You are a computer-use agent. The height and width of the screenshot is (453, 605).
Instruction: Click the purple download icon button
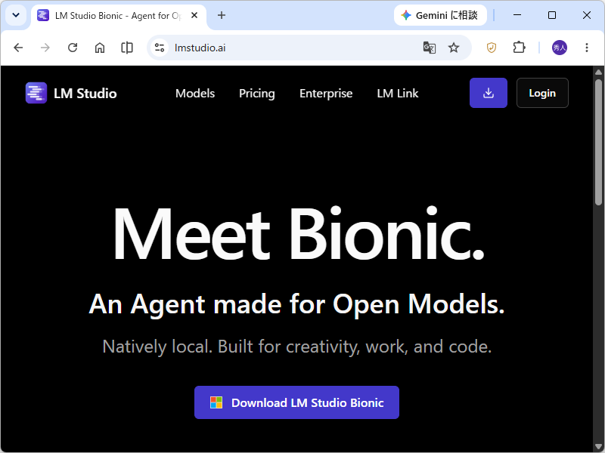[488, 93]
